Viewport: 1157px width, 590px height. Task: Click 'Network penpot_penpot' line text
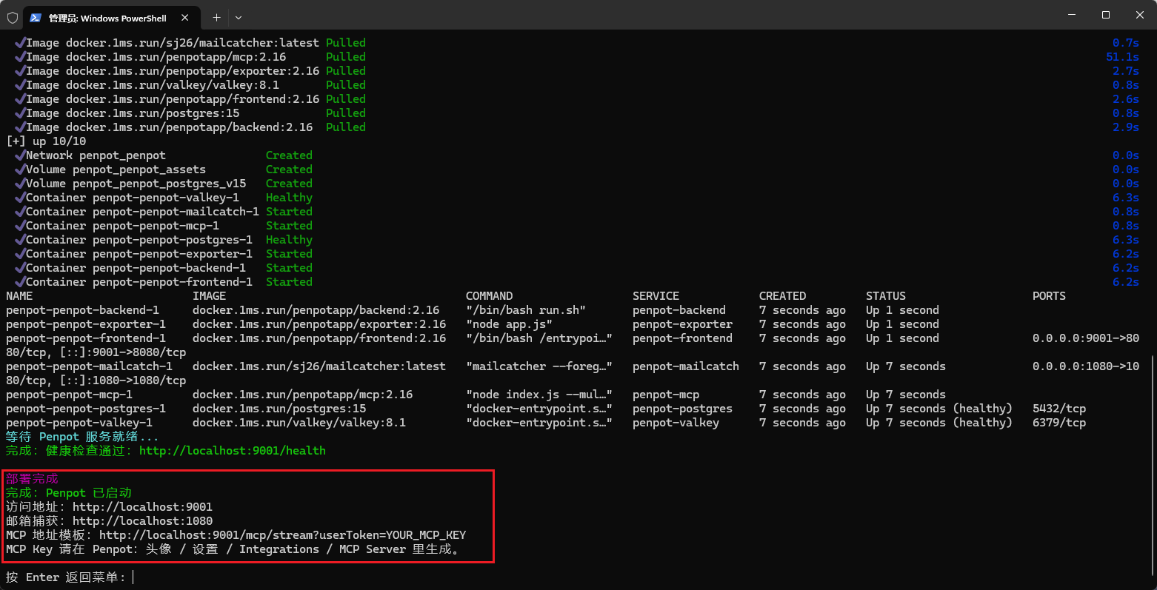96,155
